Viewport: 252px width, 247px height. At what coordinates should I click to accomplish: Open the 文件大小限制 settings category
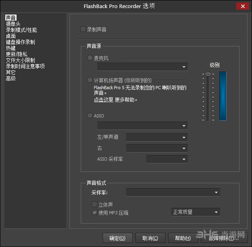pyautogui.click(x=21, y=60)
